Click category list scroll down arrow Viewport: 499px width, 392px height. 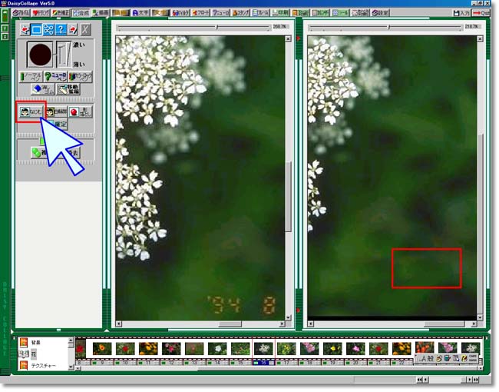[x=71, y=367]
